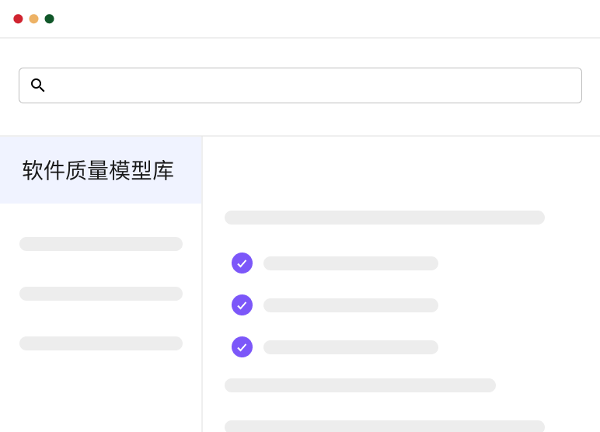Click the label beside the first checkmark
600x432 pixels.
[x=351, y=263]
